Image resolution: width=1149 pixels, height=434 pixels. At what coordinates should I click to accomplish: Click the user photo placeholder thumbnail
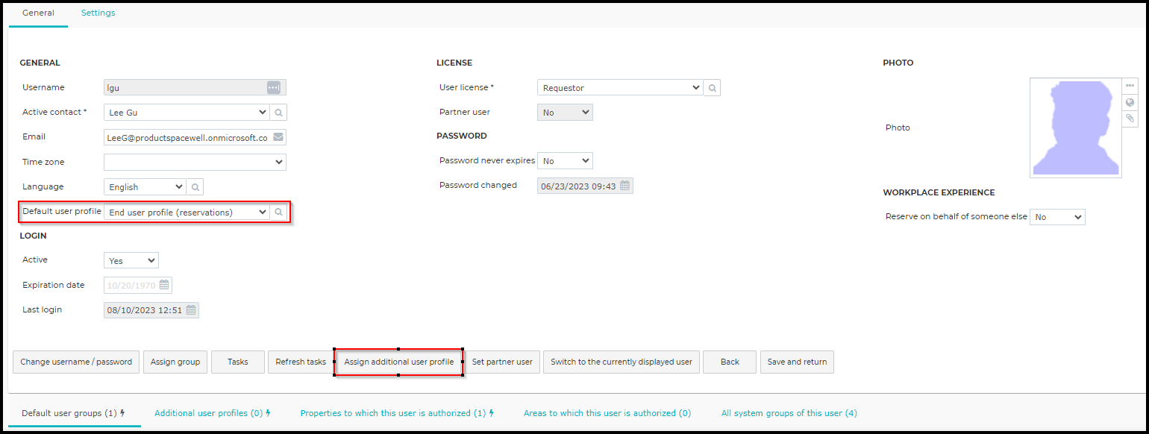coord(1076,128)
